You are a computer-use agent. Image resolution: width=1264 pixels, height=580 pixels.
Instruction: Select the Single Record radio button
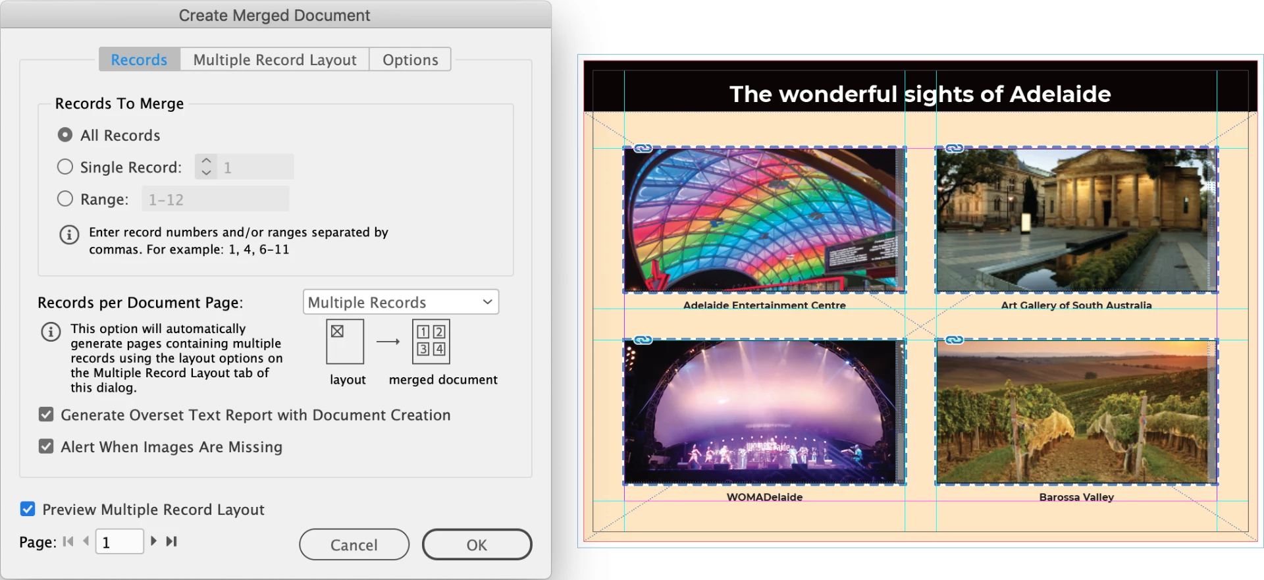(x=65, y=167)
